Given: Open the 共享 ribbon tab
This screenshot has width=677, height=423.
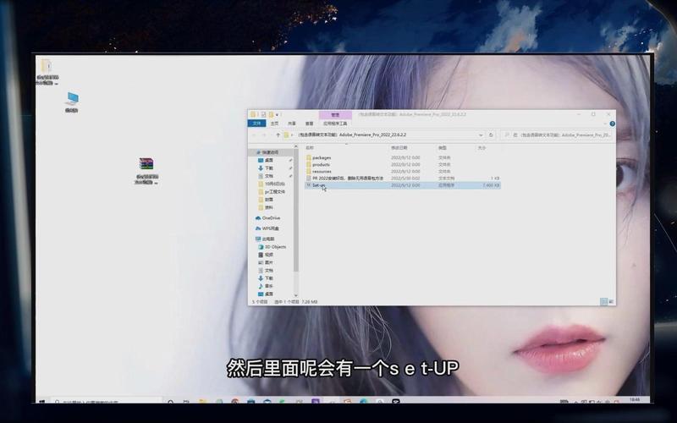Looking at the screenshot, I should click(292, 124).
